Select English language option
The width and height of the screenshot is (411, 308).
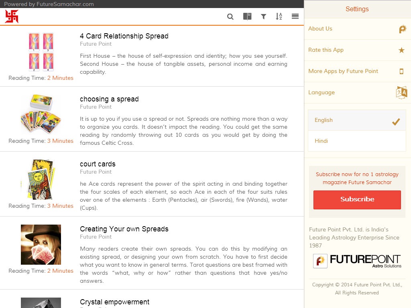[357, 120]
